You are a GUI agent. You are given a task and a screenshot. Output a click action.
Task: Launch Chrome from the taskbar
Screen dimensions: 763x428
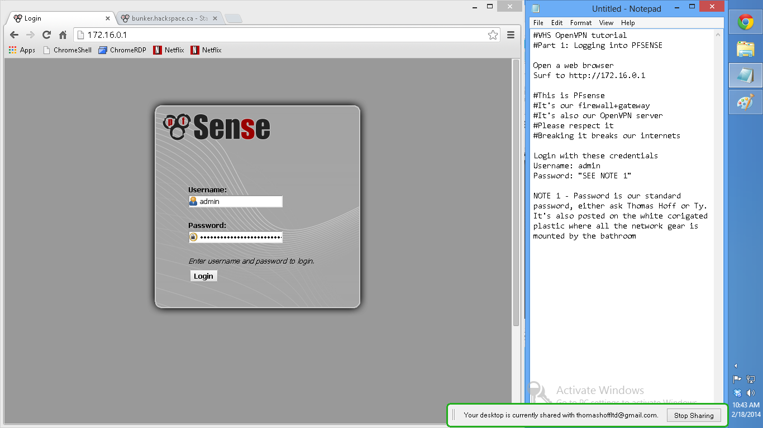[x=746, y=22]
